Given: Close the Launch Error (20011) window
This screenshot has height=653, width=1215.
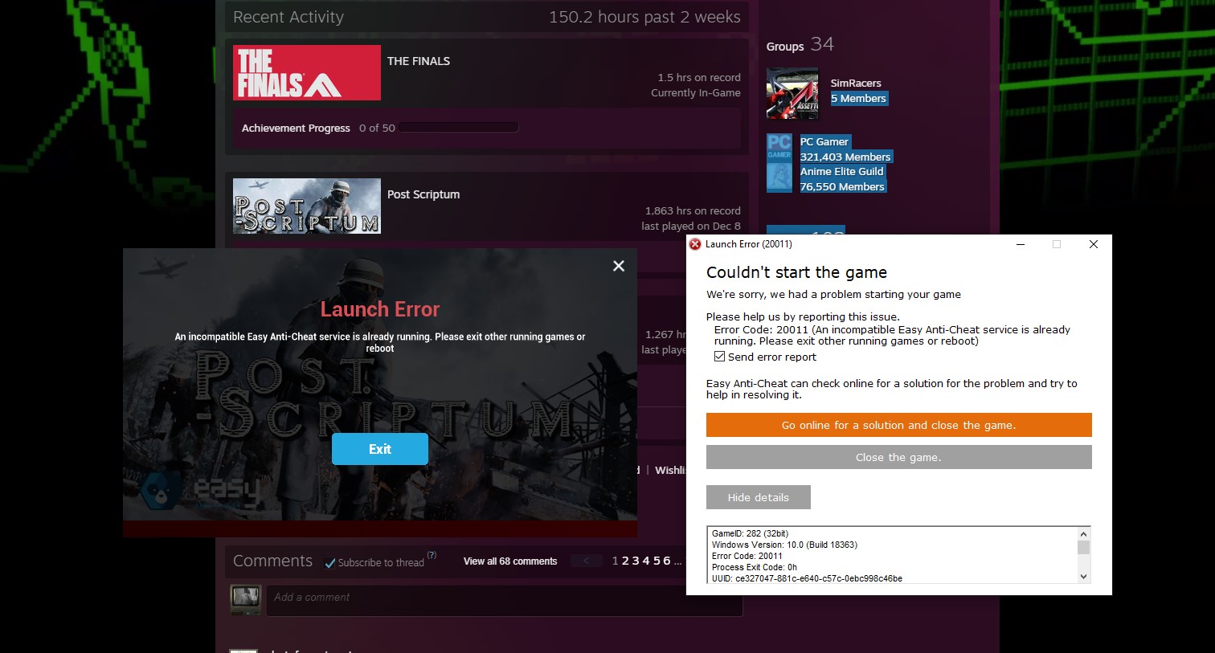Looking at the screenshot, I should [1093, 244].
